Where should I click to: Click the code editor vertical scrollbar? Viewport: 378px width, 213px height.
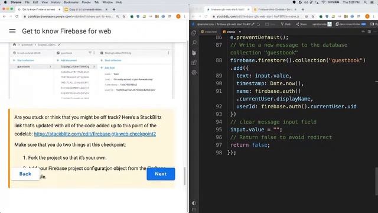click(376, 181)
